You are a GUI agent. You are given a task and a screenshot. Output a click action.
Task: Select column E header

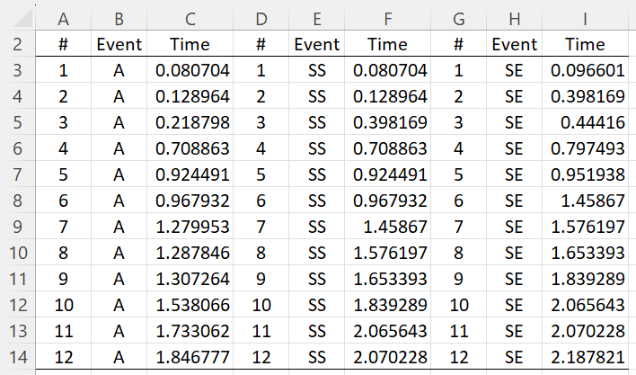317,19
